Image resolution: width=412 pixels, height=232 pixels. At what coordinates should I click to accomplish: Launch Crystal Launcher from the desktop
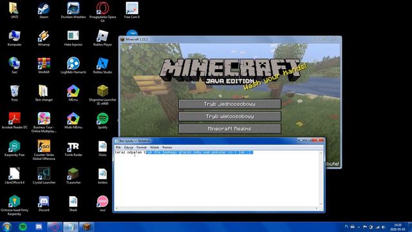pyautogui.click(x=44, y=176)
